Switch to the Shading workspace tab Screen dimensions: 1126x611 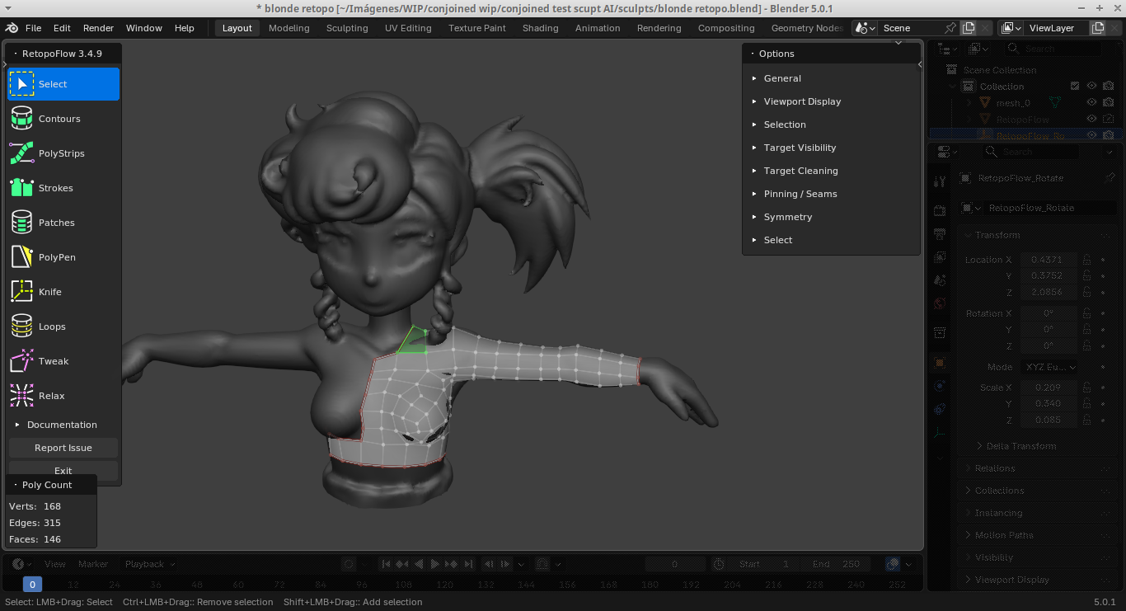point(541,28)
